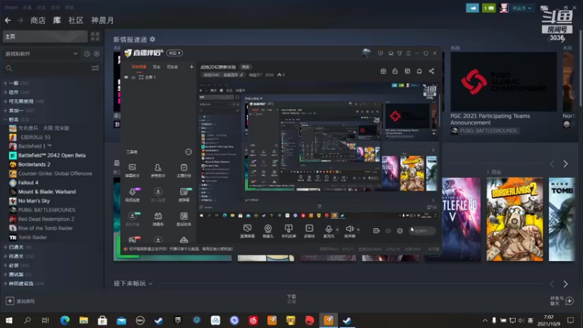Image resolution: width=583 pixels, height=328 pixels.
Task: Click the Steam recent clock icon
Action: pyautogui.click(x=87, y=54)
